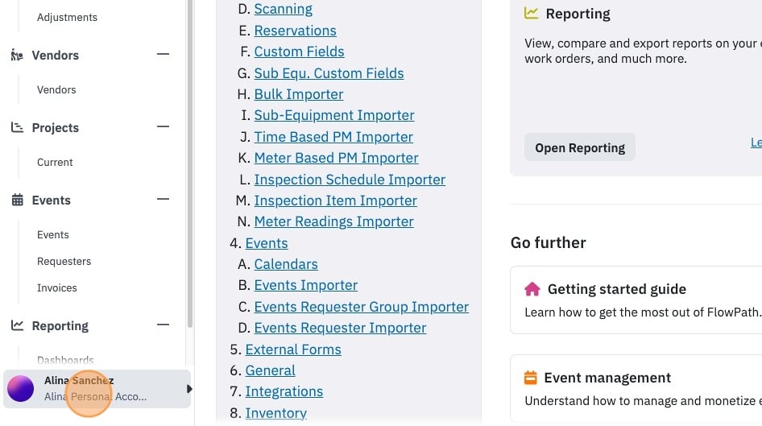Viewport: 762px width, 426px height.
Task: Click the Reporting line-chart icon in sidebar
Action: click(x=17, y=325)
